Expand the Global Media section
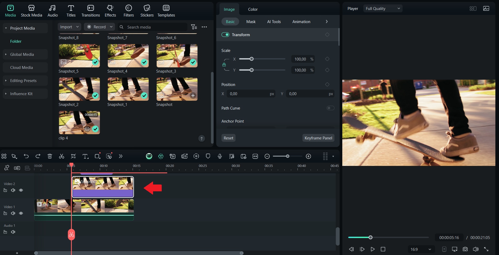The width and height of the screenshot is (499, 255). point(6,54)
